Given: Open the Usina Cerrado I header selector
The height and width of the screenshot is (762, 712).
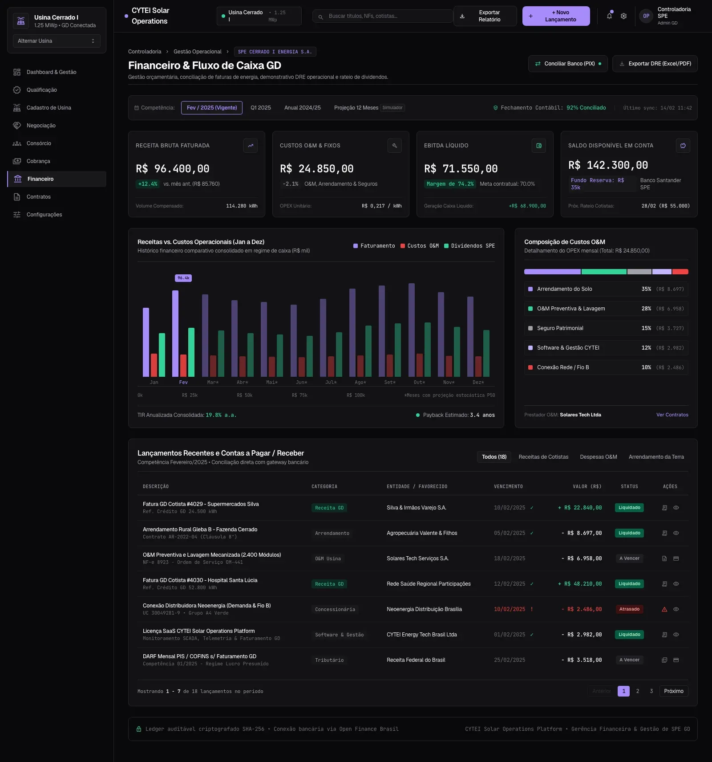Looking at the screenshot, I should pyautogui.click(x=259, y=16).
